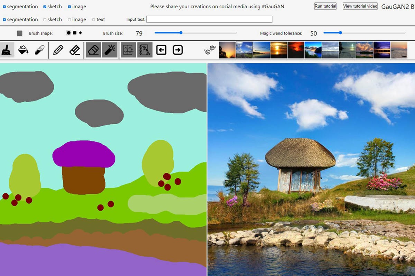Image resolution: width=415 pixels, height=276 pixels.
Task: Click the Input text field
Action: 209,19
